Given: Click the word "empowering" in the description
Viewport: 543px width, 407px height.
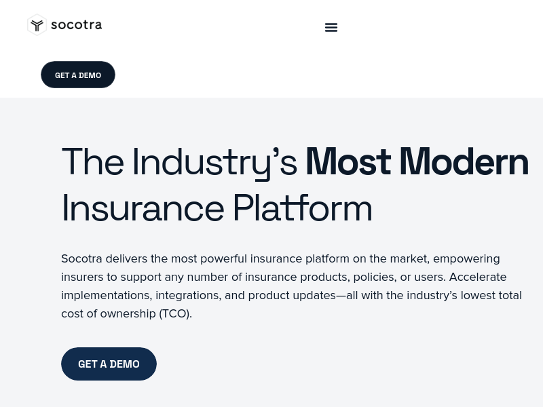Looking at the screenshot, I should tap(466, 258).
